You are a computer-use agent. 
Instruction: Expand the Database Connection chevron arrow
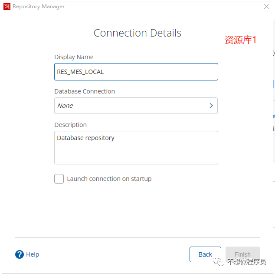tap(211, 106)
